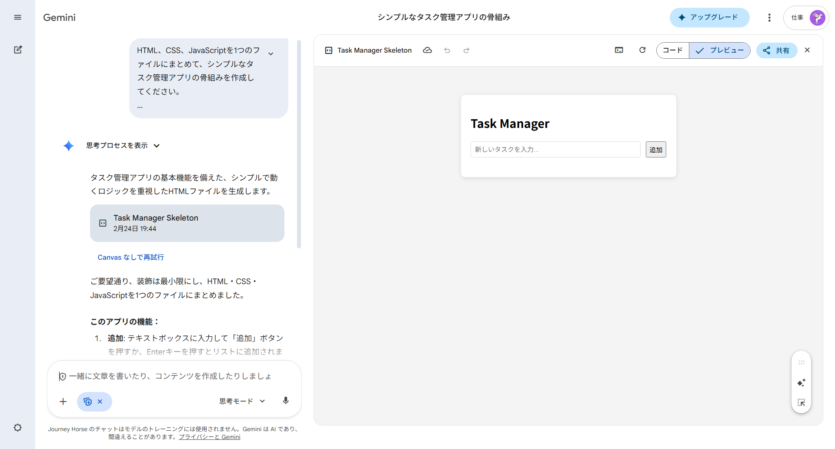Open the 思考モード dropdown
This screenshot has width=835, height=449.
[x=242, y=401]
